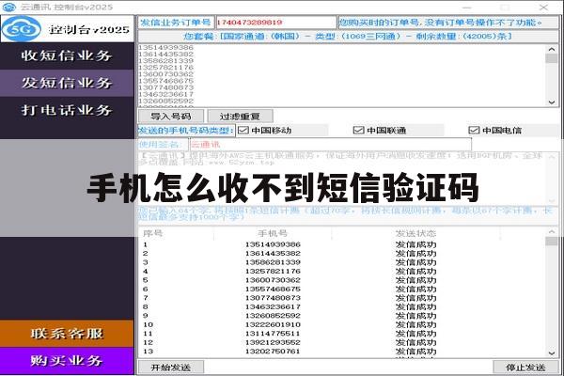Screen dimensions: 564x376
Task: Select table row with 13586281339
Action: coord(342,262)
